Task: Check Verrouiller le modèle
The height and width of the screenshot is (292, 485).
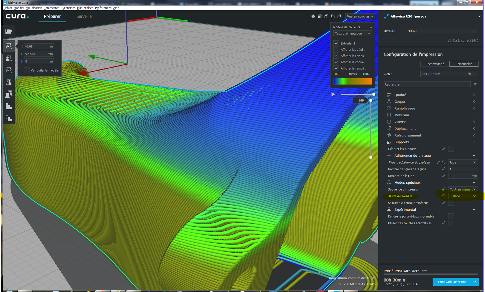Action: 27,70
